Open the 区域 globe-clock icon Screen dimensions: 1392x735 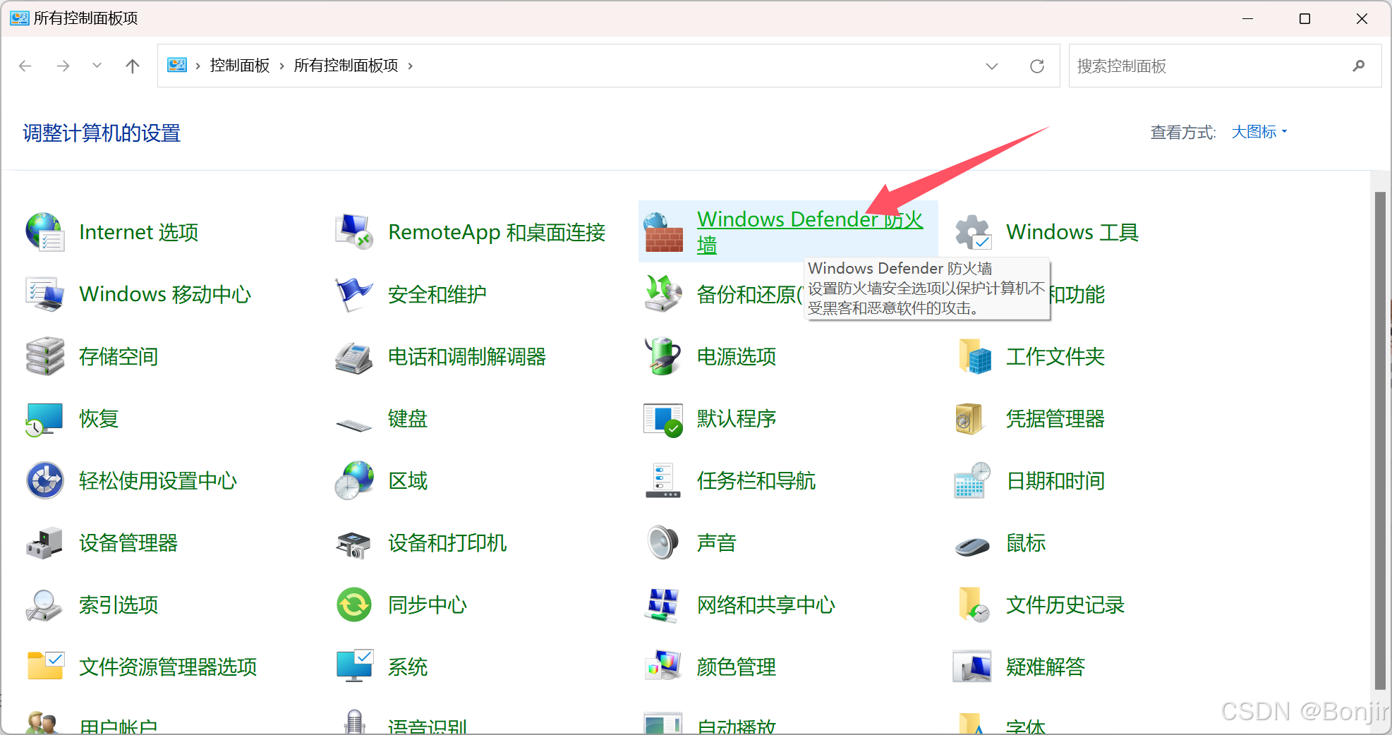tap(354, 480)
